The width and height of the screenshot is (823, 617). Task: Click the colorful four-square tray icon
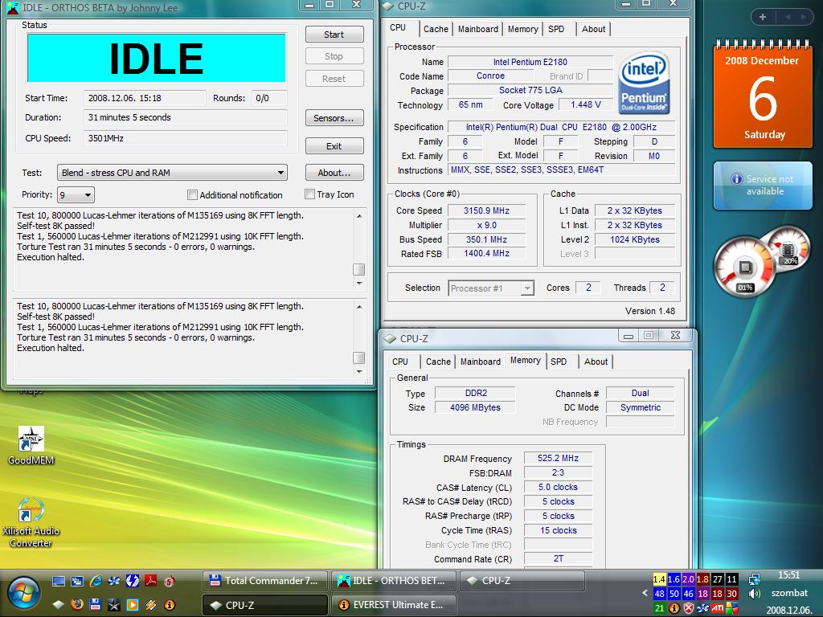point(732,608)
